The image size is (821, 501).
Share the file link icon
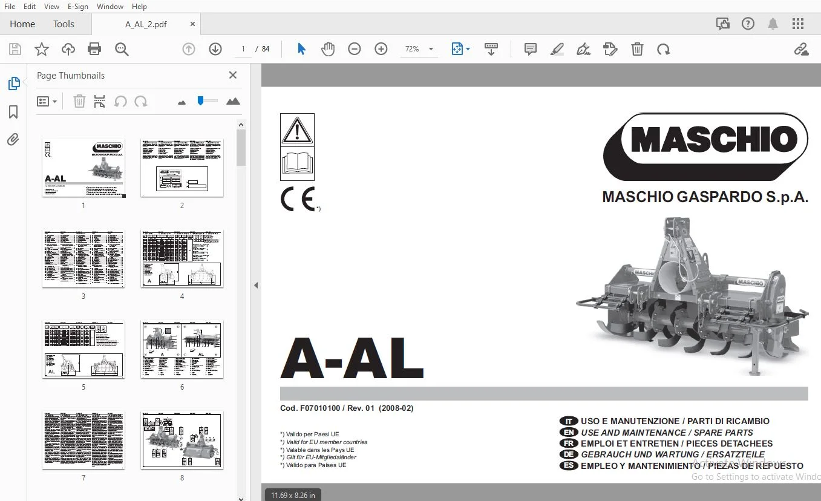(x=802, y=50)
